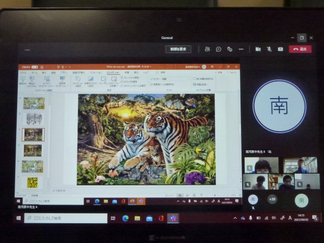The height and width of the screenshot is (243, 324).
Task: Open the 挿入 ribbon tab
Action: coord(44,73)
